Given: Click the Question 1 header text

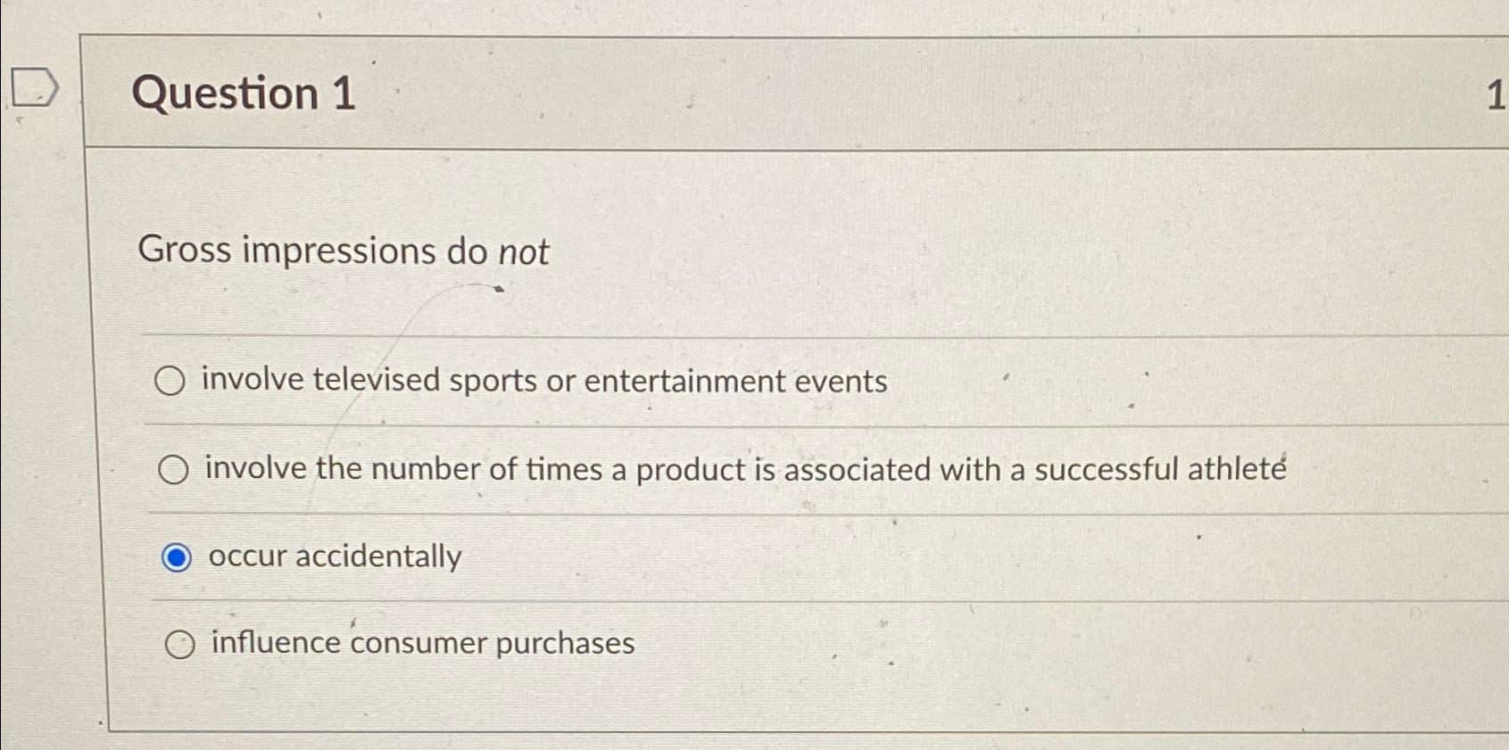Looking at the screenshot, I should [247, 94].
